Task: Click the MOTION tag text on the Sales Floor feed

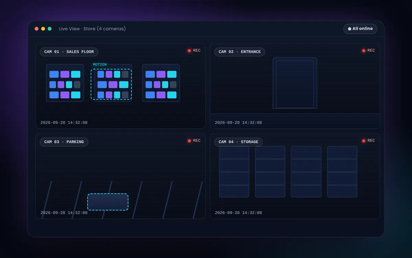Action: click(100, 65)
